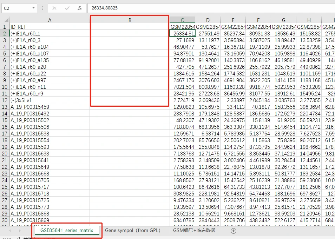Click cell with value 634.0785

pos(183,220)
